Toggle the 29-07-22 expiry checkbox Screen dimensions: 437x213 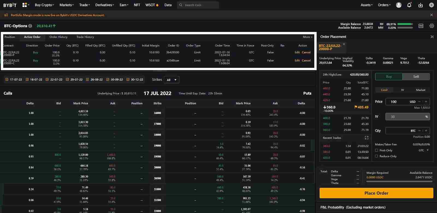[67, 80]
